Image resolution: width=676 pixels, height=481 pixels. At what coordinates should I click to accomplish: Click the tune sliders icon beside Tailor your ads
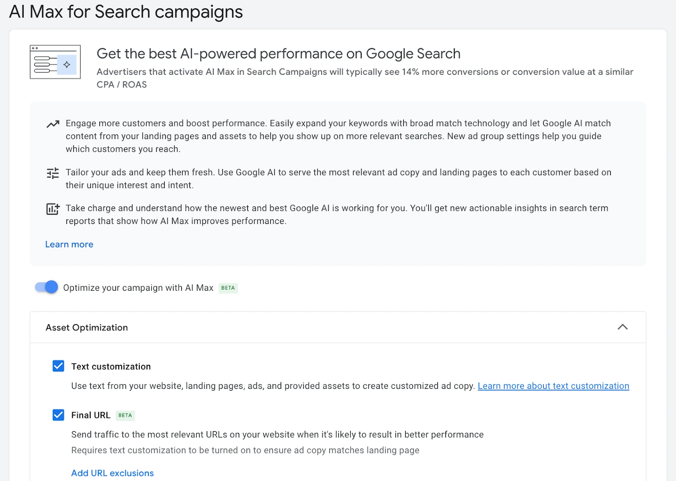tap(53, 173)
